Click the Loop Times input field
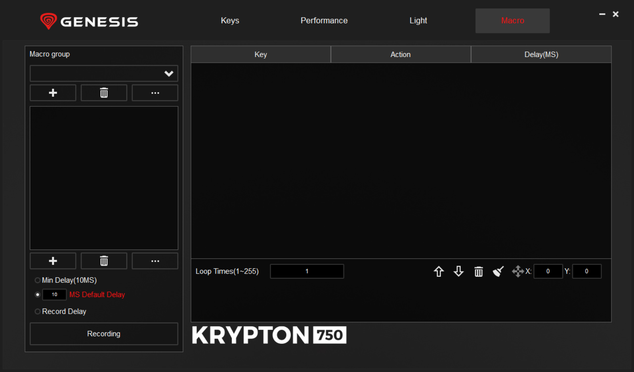 307,271
